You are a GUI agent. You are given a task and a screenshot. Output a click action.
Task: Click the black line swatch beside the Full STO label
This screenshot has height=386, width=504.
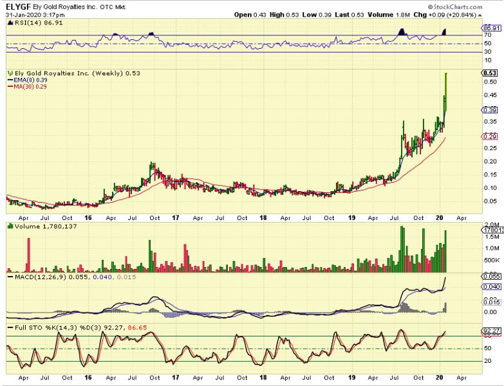(10, 328)
